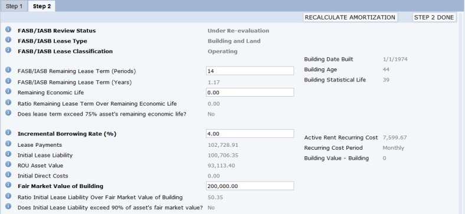The image size is (465, 214).
Task: Open info icon for Lease Payments
Action: pyautogui.click(x=8, y=144)
